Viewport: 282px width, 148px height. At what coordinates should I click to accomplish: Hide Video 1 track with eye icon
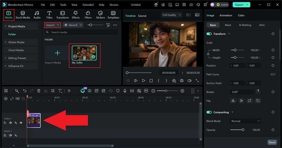click(21, 123)
